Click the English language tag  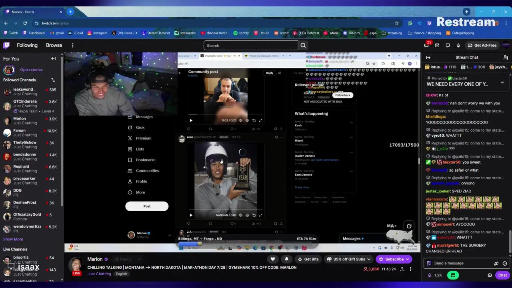coord(121,274)
